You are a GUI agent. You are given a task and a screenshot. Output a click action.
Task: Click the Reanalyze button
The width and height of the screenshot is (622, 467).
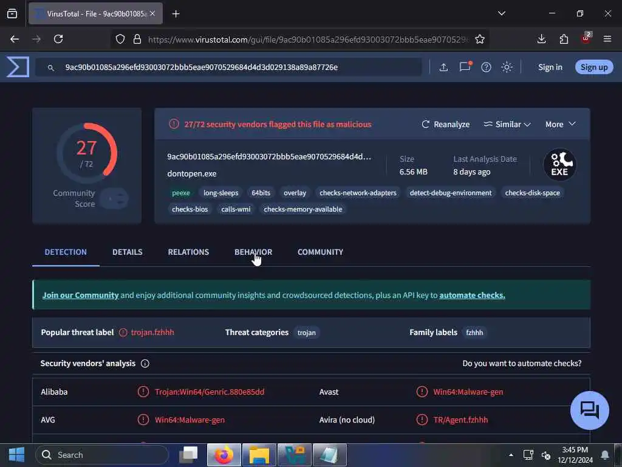pos(445,124)
